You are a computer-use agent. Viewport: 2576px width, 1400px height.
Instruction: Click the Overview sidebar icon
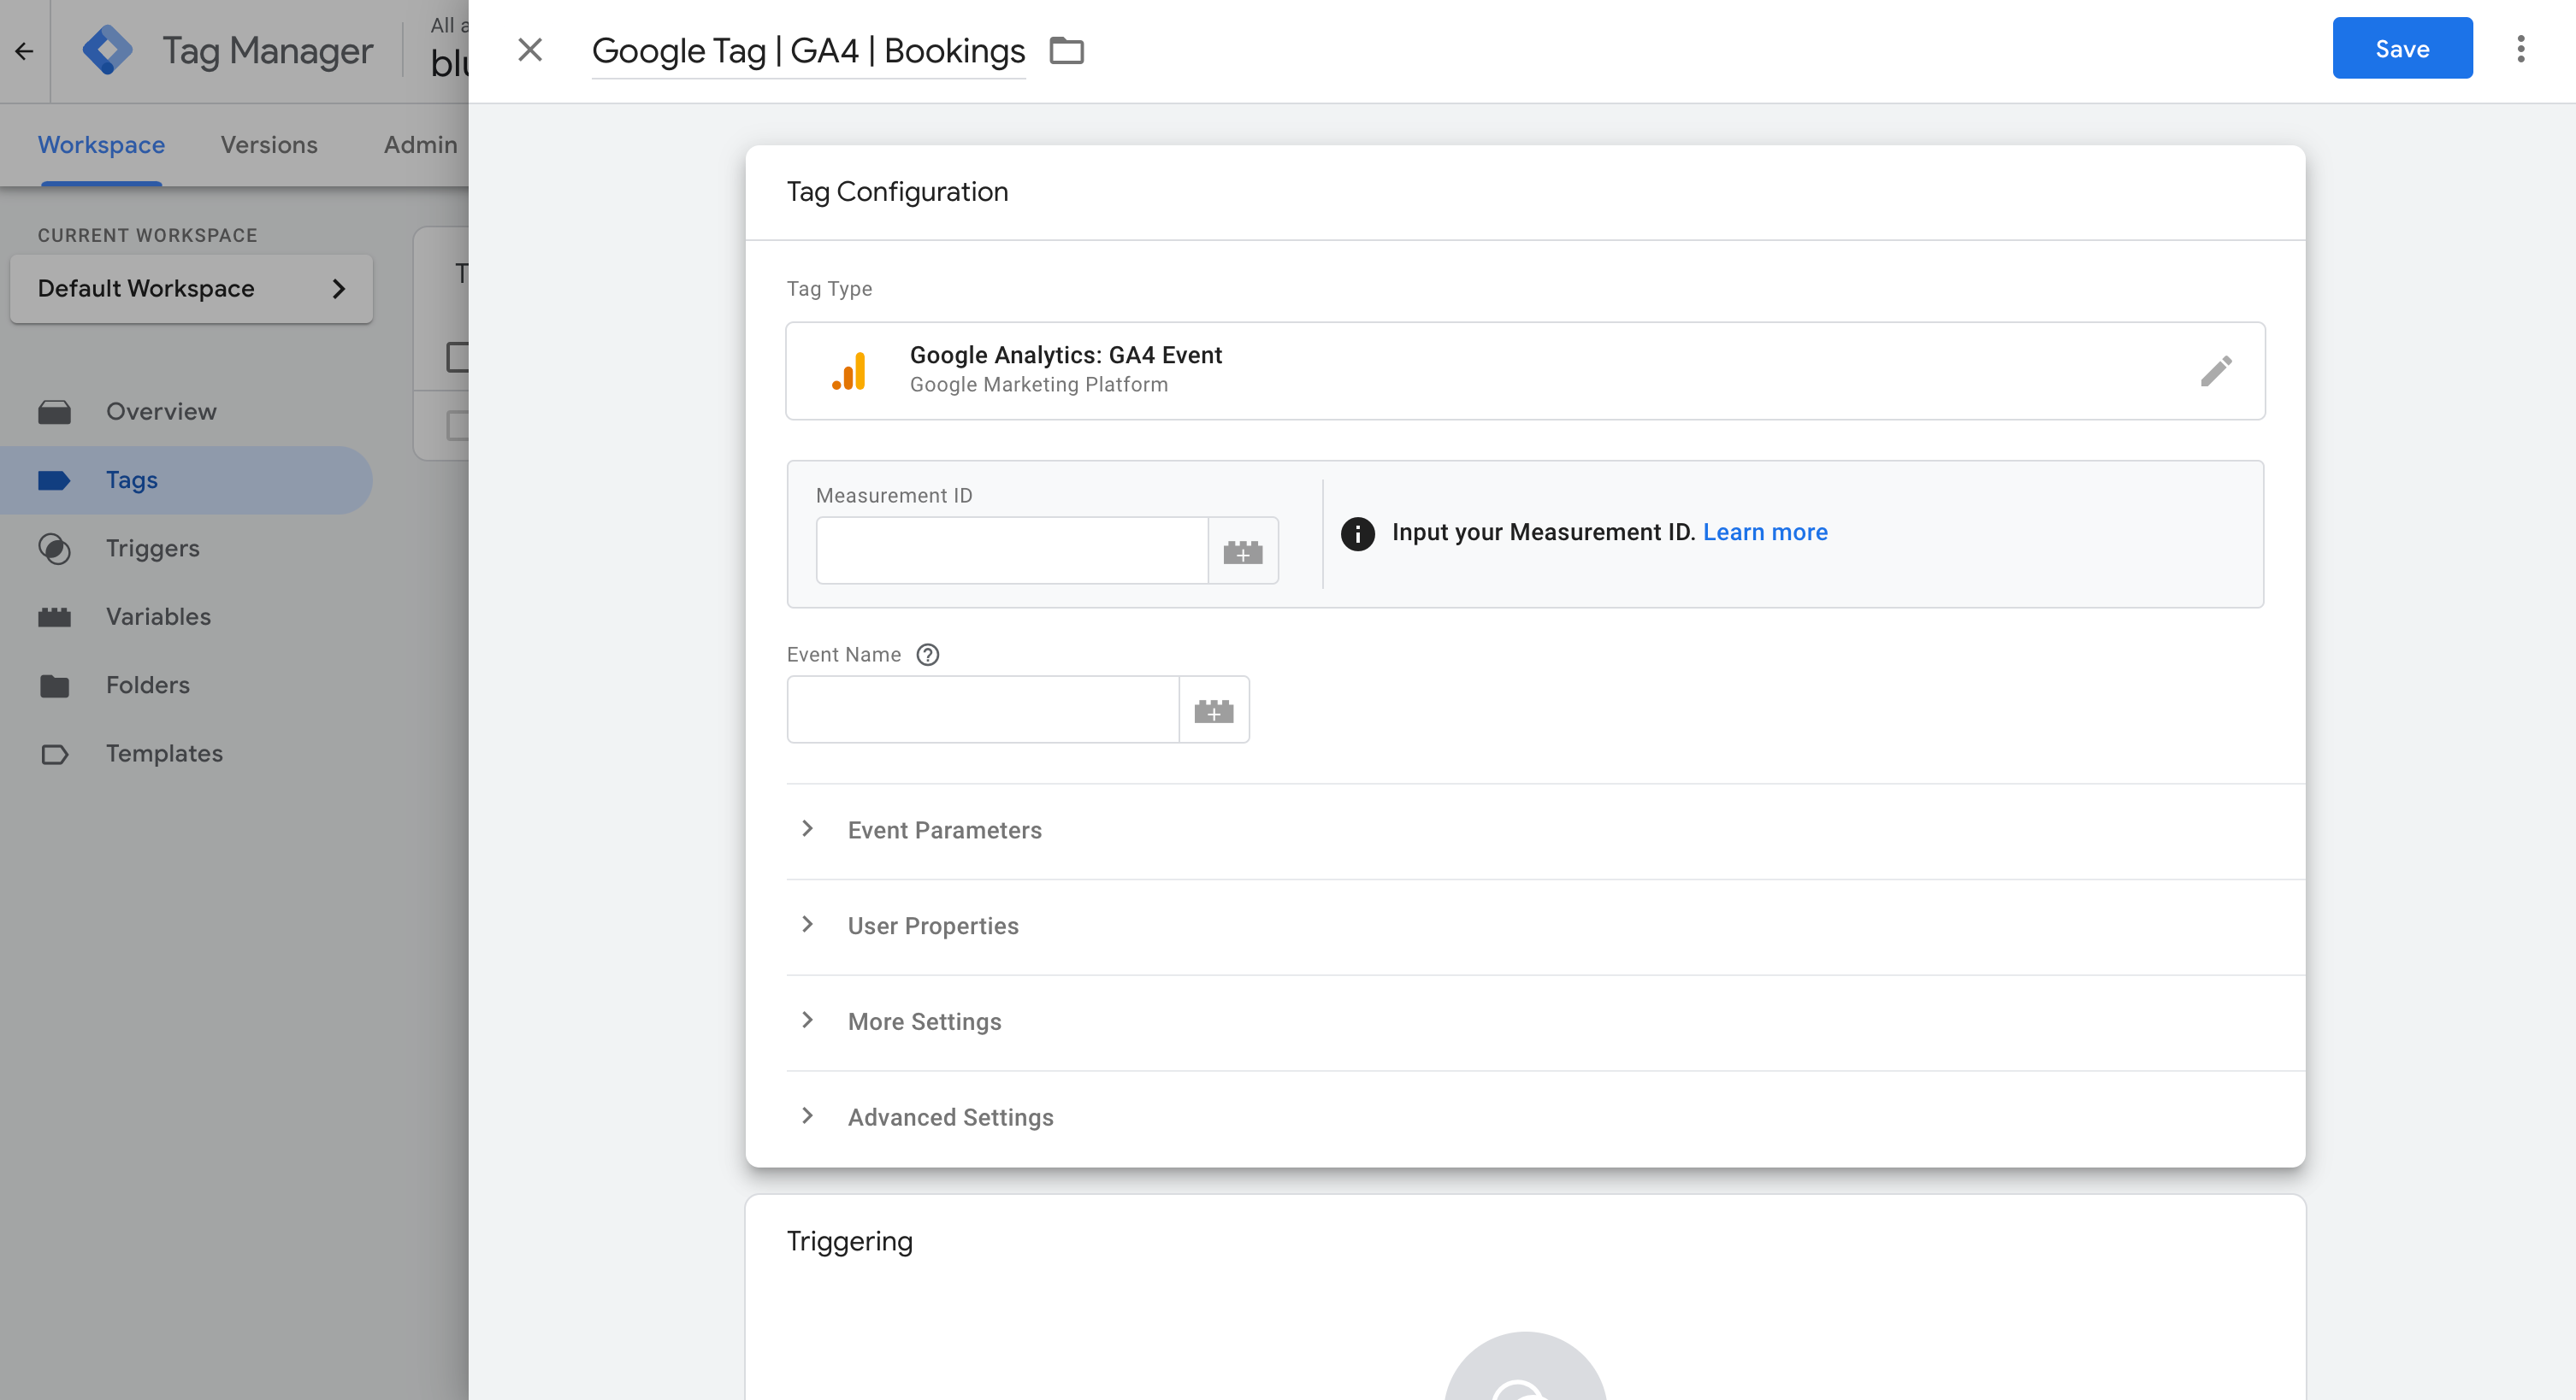click(x=54, y=412)
